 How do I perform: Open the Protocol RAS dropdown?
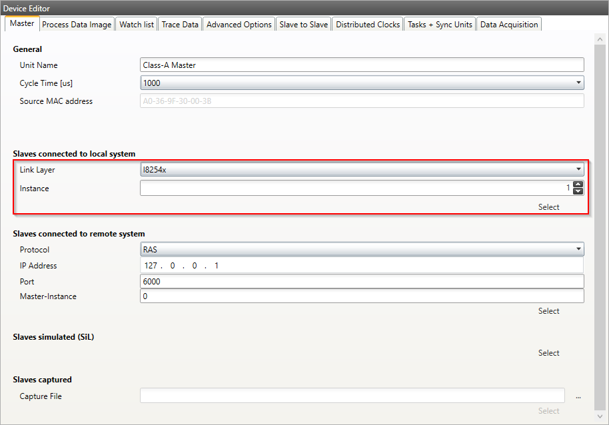pos(578,250)
